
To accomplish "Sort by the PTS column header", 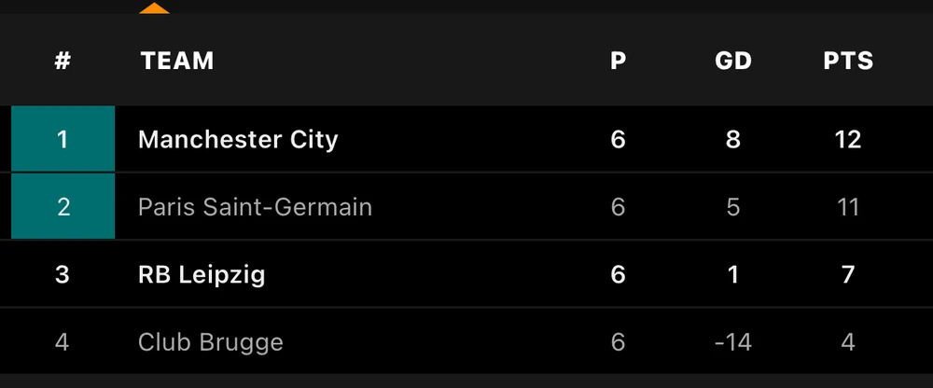I will click(848, 62).
